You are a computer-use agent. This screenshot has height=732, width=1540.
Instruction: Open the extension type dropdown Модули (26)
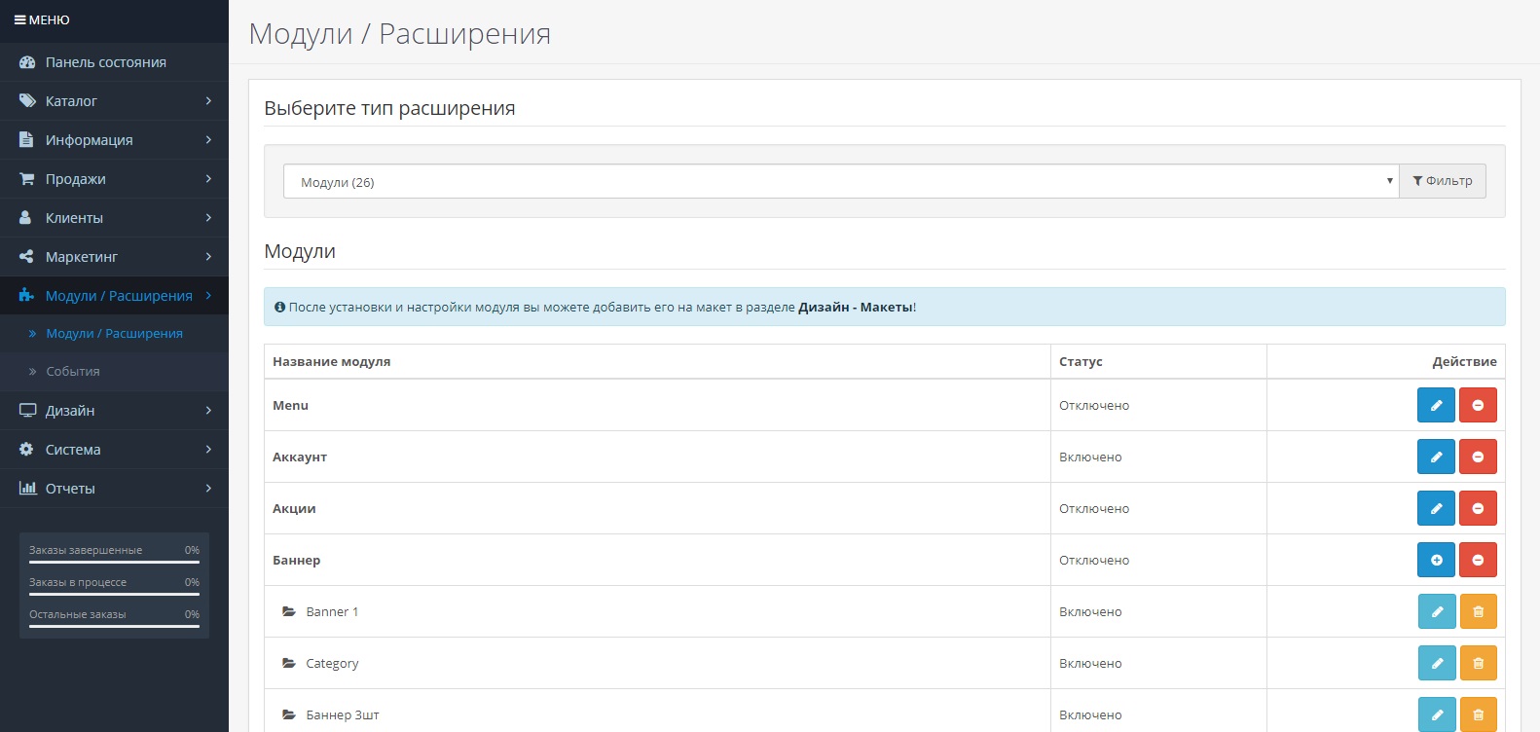pos(840,182)
